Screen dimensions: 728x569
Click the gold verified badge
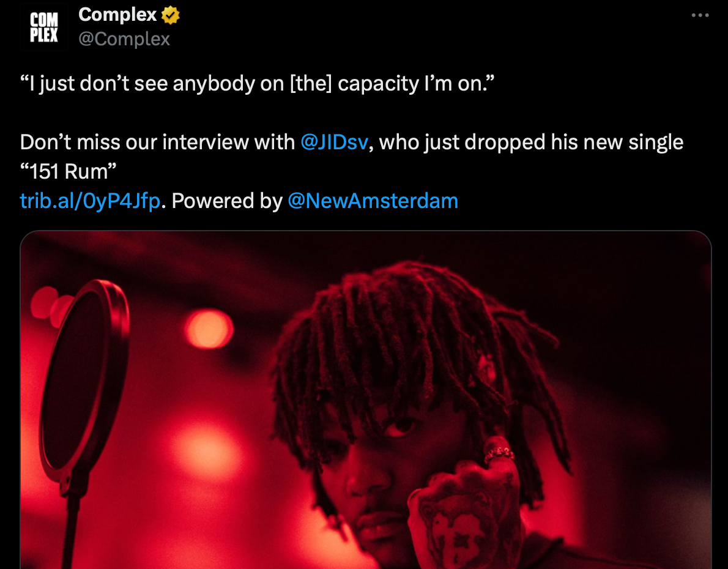click(x=171, y=15)
